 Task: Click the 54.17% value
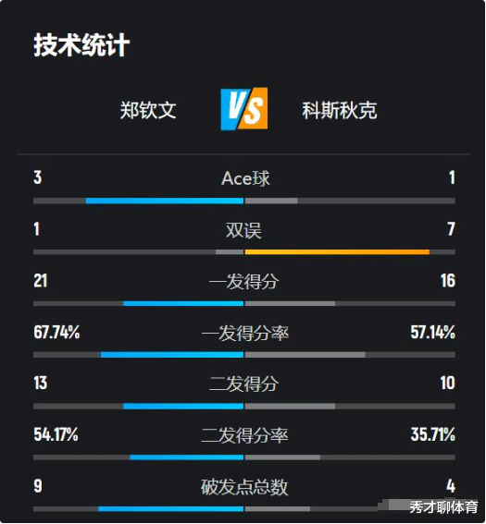56,434
